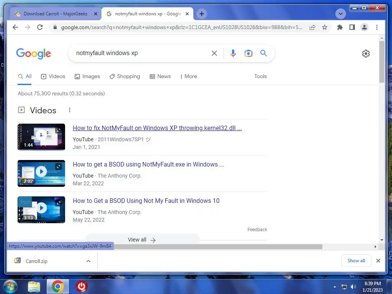This screenshot has height=294, width=392.
Task: Open 'How to get a BSOD using NotMyFault.exe' link
Action: point(148,165)
